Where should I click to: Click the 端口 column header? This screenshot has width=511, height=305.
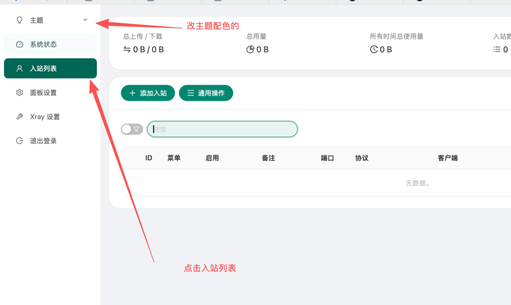pyautogui.click(x=327, y=158)
